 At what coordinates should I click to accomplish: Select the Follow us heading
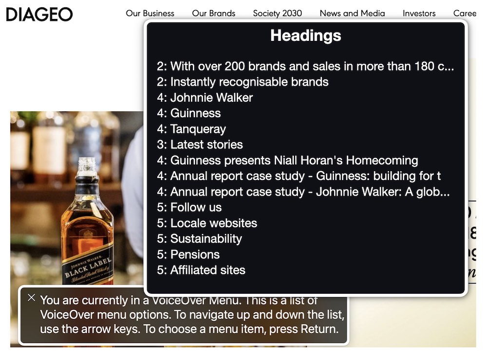189,207
